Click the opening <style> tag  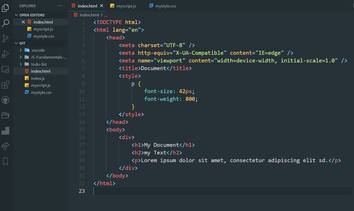[130, 76]
